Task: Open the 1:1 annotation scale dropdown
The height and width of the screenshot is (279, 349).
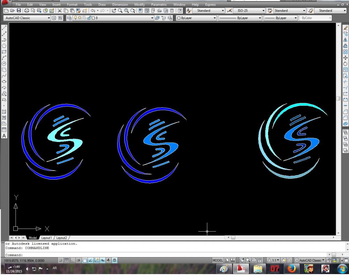Action: 276,260
